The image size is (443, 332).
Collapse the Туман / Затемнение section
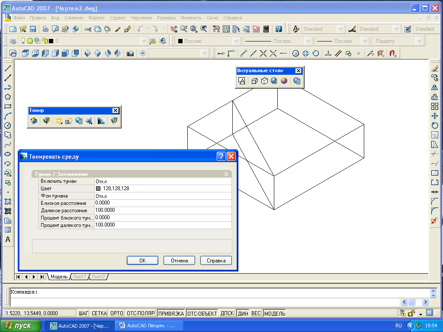[226, 174]
